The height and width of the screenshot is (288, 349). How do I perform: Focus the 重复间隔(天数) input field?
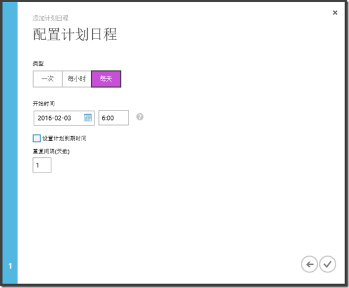[x=42, y=165]
